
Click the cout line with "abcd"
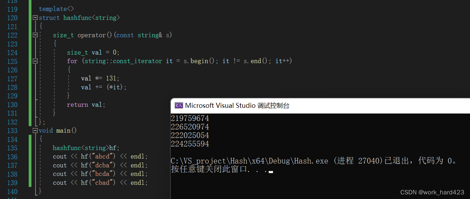point(100,156)
